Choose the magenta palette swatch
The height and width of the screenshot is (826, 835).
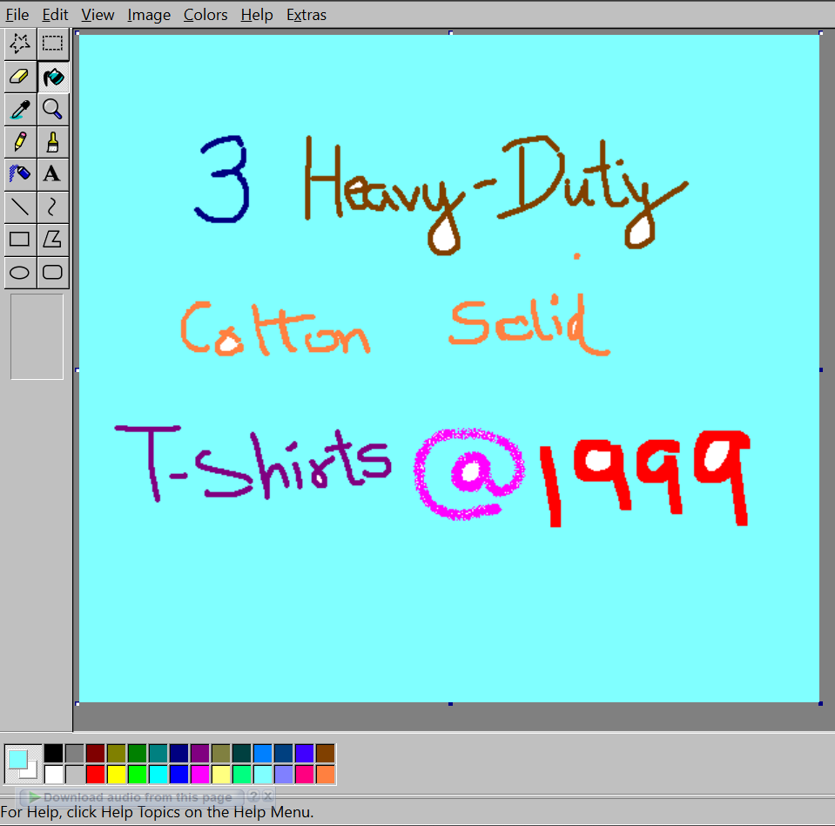(x=199, y=775)
